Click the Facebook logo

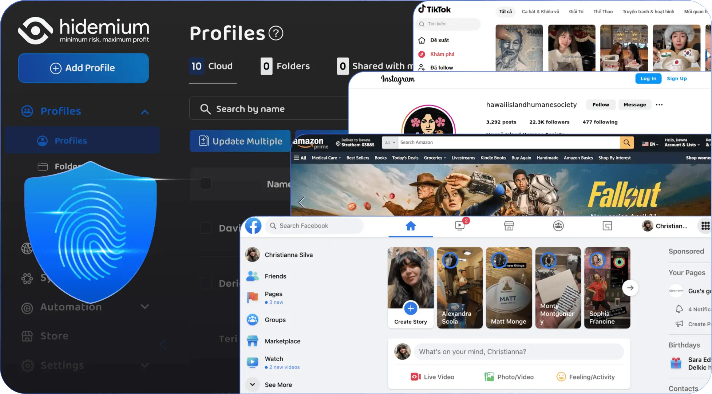253,226
